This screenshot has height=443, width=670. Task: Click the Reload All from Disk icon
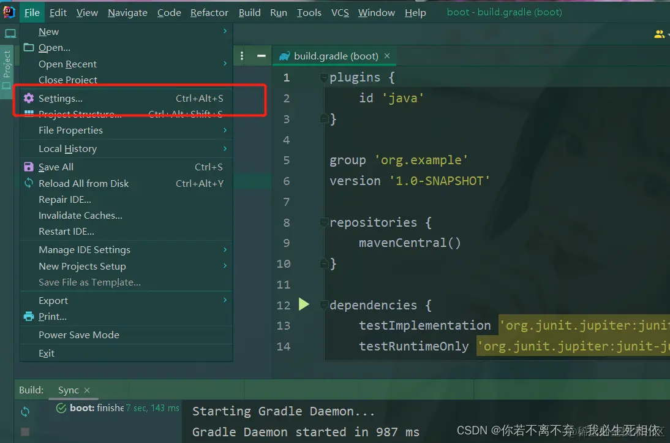tap(29, 183)
